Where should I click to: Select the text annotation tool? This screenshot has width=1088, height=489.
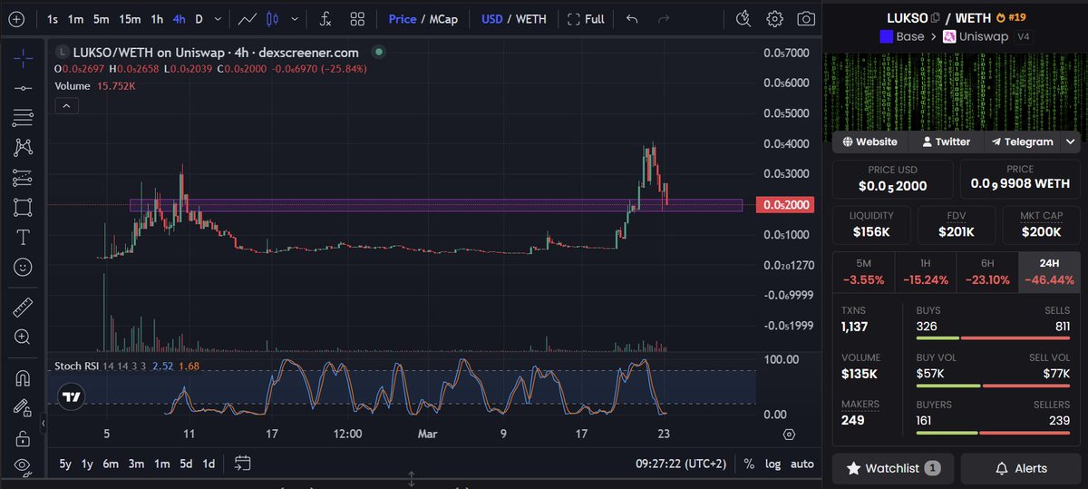tap(24, 237)
